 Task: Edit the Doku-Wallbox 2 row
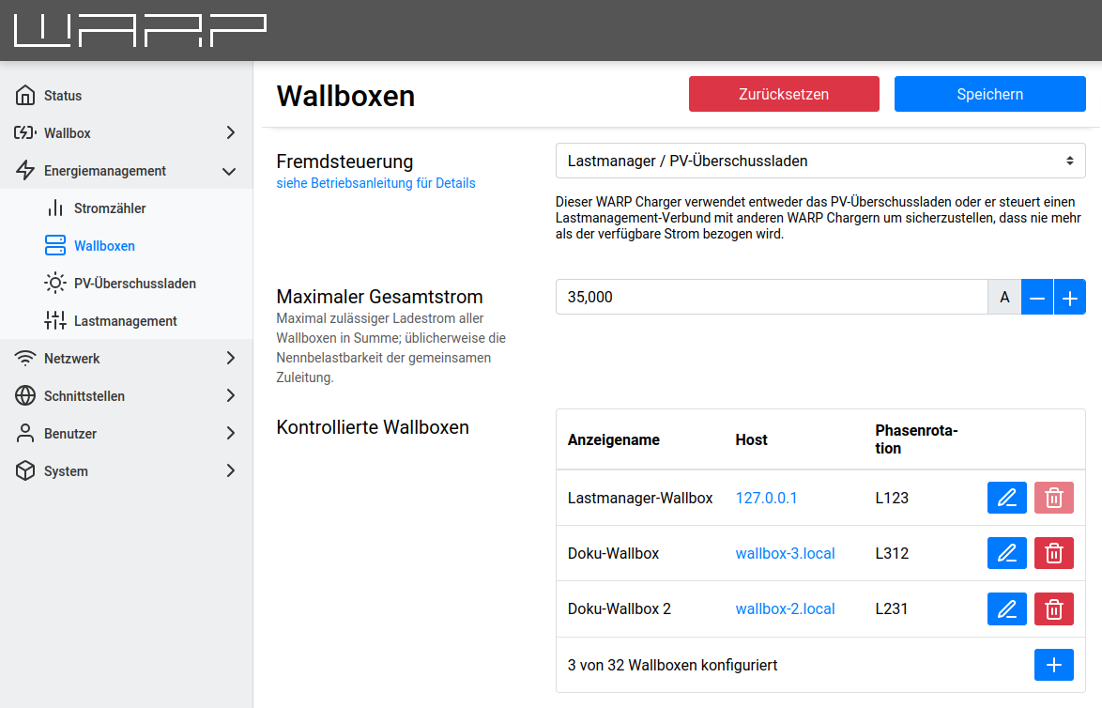click(x=1006, y=609)
